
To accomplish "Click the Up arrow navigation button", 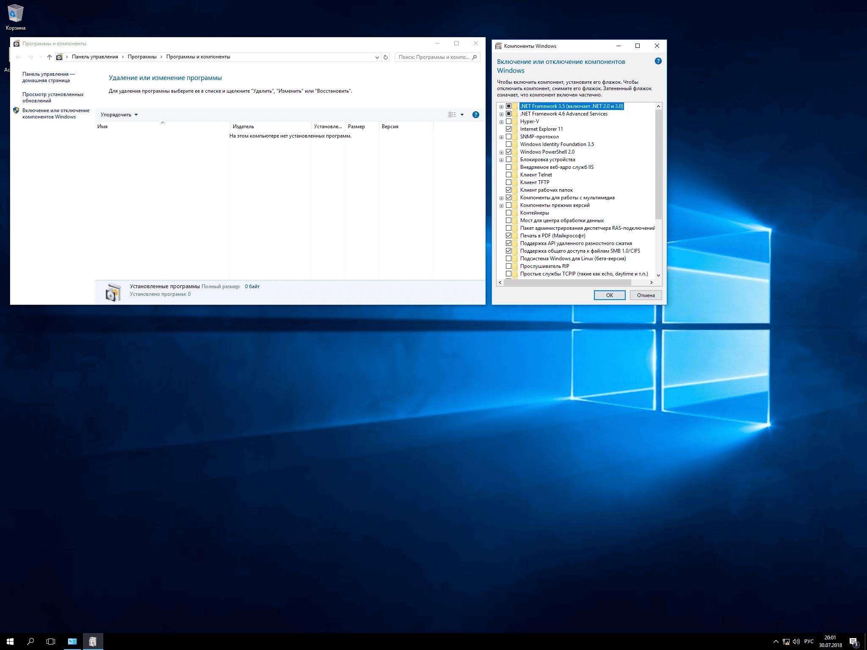I will [x=50, y=57].
